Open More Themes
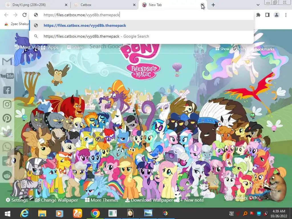292x219 pixels. tap(102, 200)
